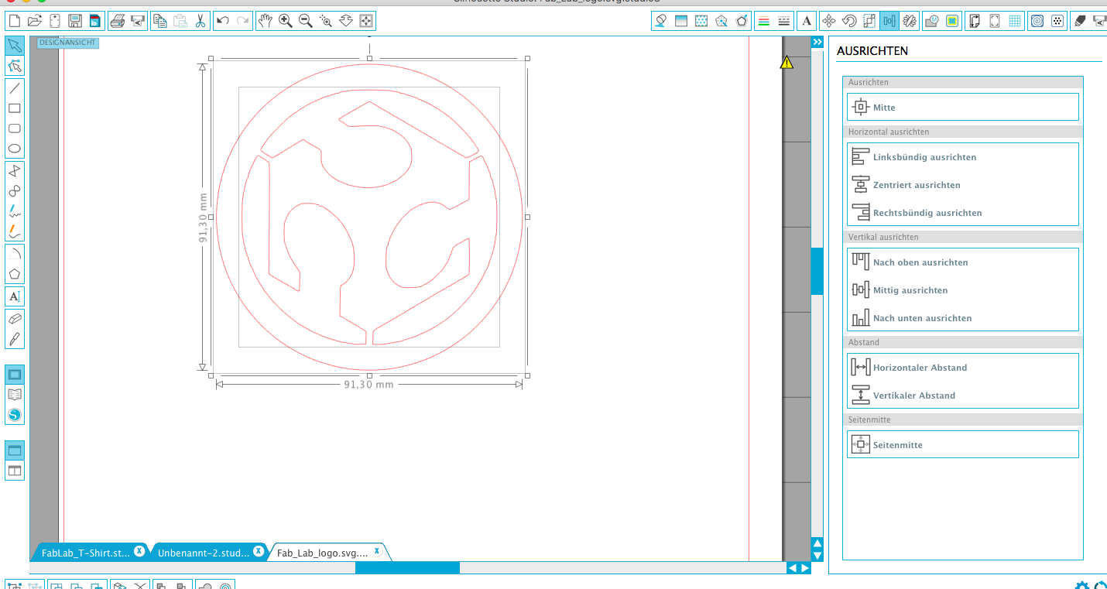
Task: Click Rechtsbündig ausrichten
Action: click(x=962, y=213)
